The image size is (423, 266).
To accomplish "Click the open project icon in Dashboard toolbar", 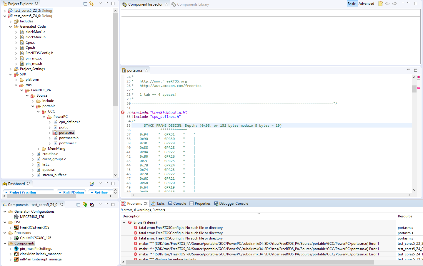I will tap(92, 184).
